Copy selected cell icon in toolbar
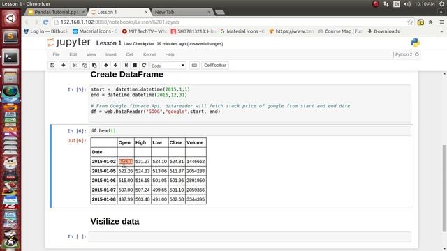Screen dimensions: 447x251 [x=85, y=65]
